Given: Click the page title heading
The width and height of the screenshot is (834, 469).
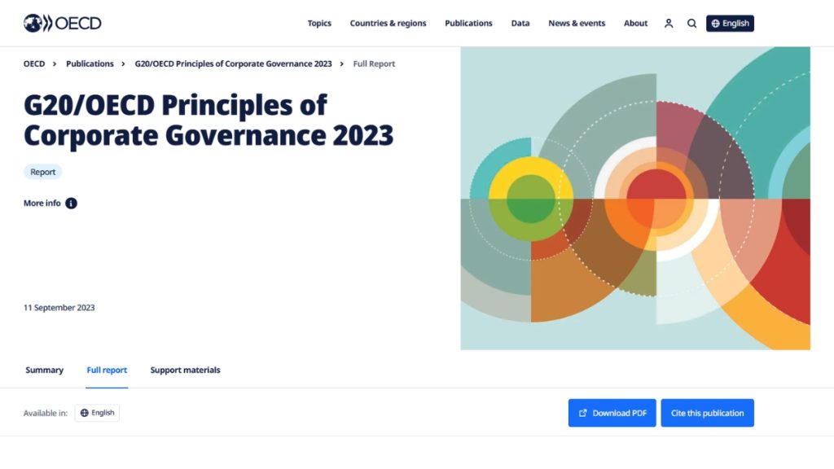Looking at the screenshot, I should (208, 121).
